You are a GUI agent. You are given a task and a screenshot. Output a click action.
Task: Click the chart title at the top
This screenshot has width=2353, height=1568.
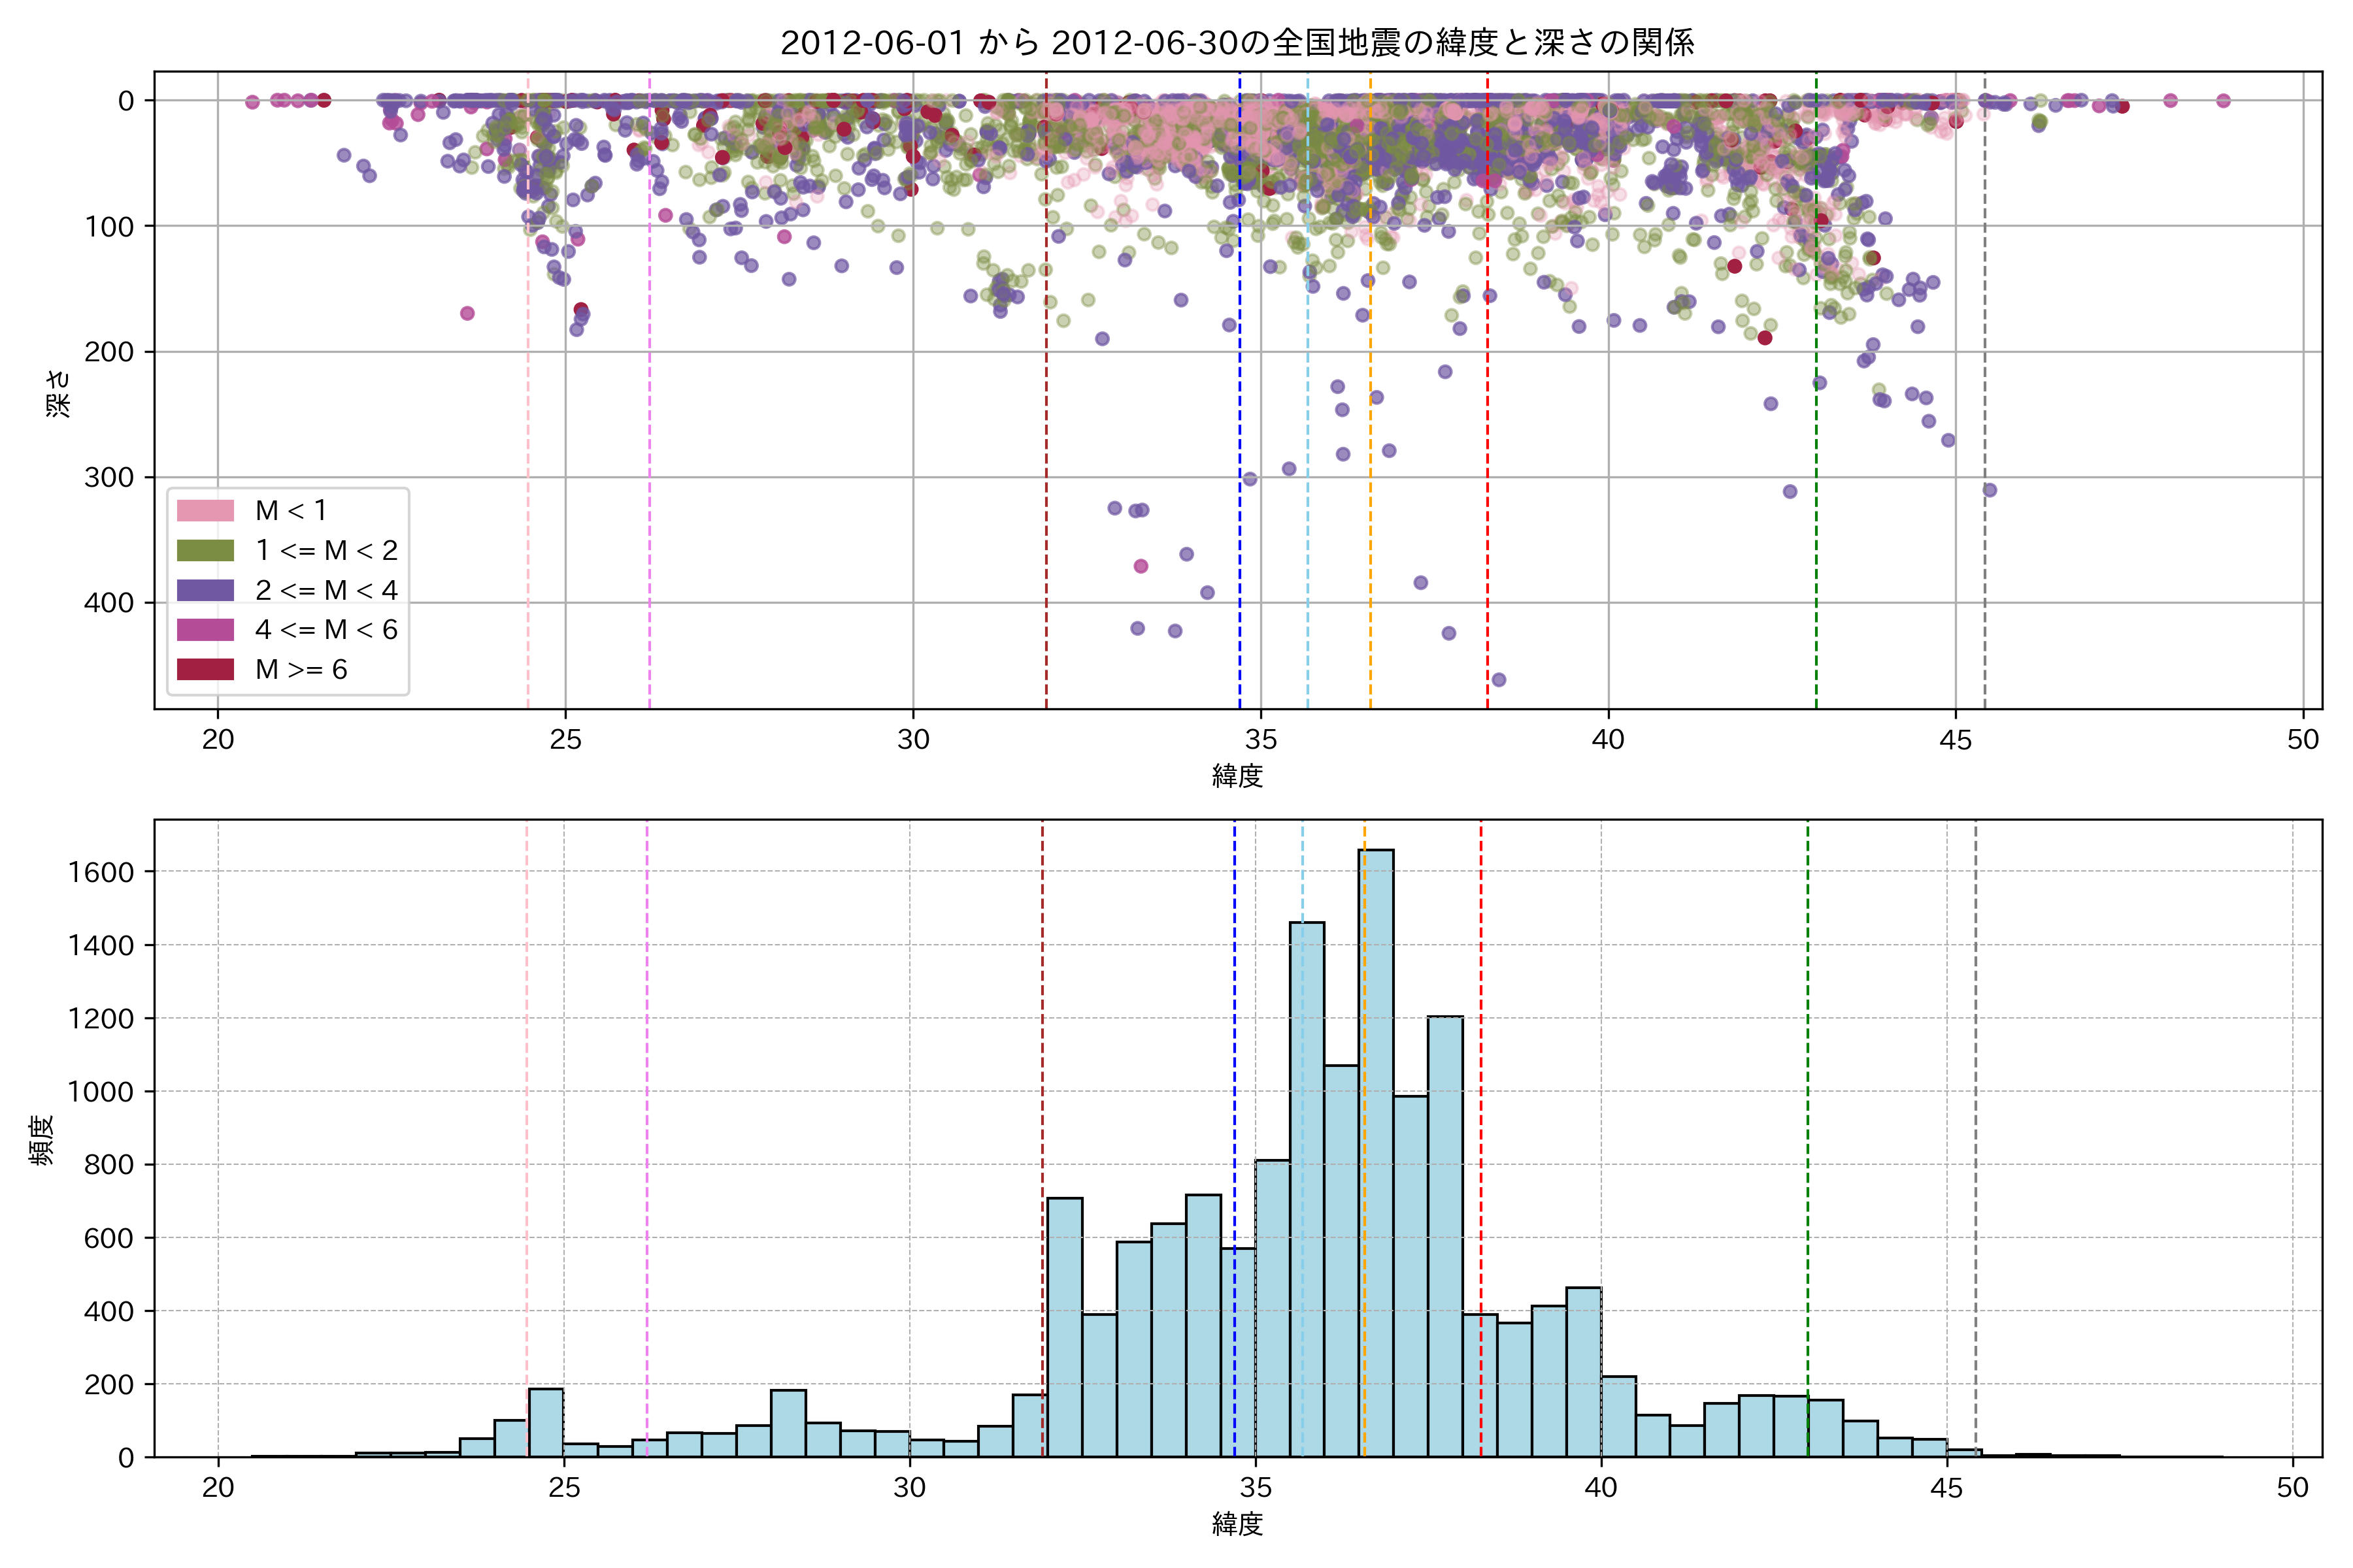point(1237,43)
